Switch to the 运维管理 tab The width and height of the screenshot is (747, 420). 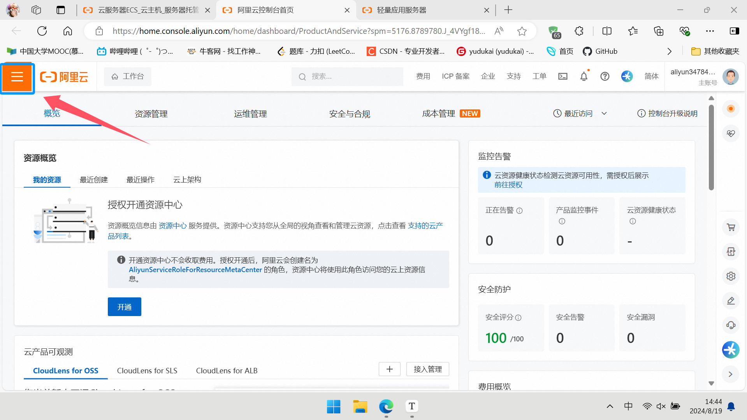click(x=250, y=114)
